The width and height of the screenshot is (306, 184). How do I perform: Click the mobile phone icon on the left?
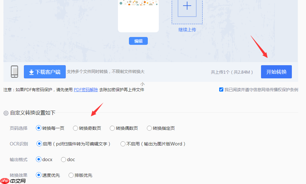(x=14, y=71)
